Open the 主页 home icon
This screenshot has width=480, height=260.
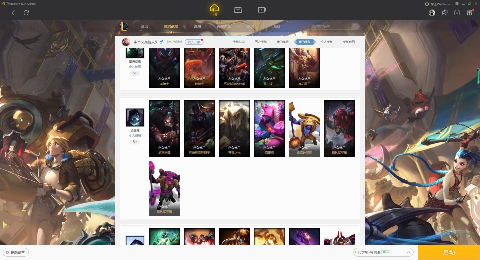pyautogui.click(x=214, y=10)
